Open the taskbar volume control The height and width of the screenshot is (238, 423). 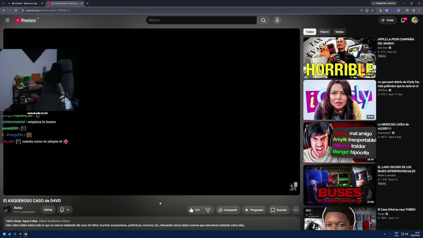[x=406, y=234]
